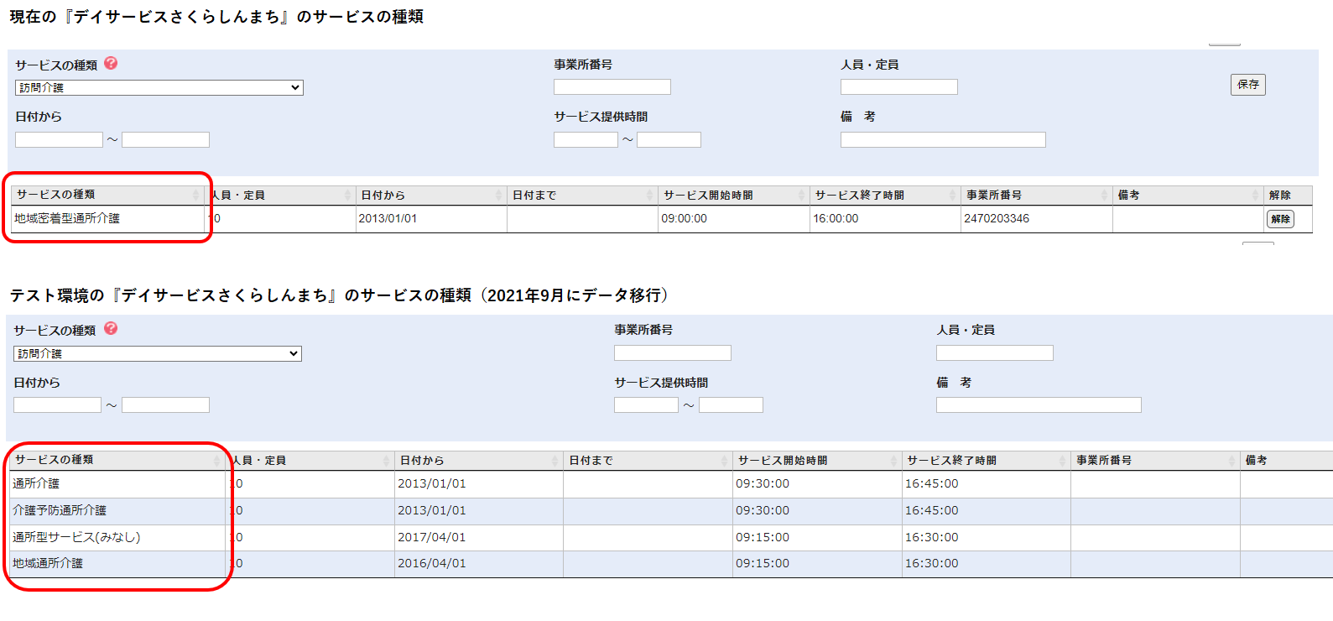Sort lower table by サービスの種類 column

pyautogui.click(x=116, y=460)
